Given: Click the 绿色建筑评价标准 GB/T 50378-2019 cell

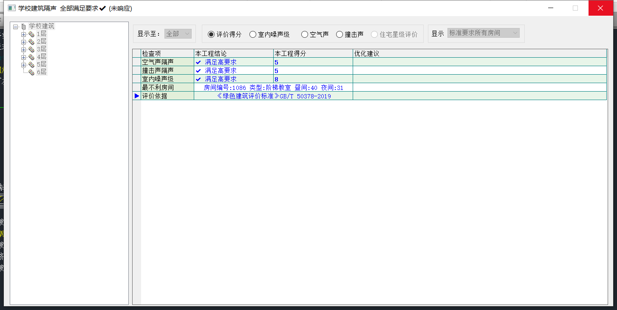Looking at the screenshot, I should (273, 96).
